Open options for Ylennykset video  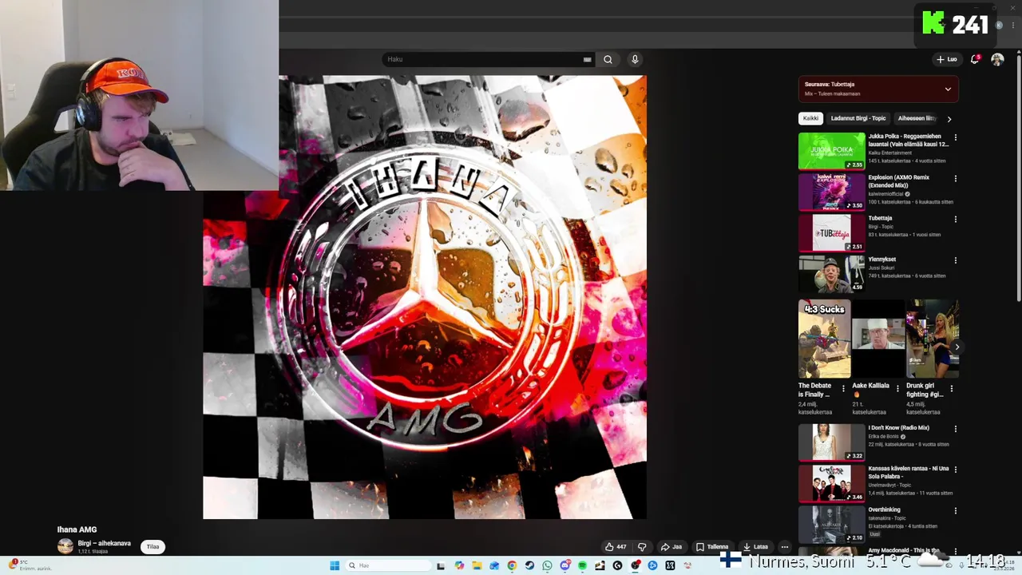955,260
